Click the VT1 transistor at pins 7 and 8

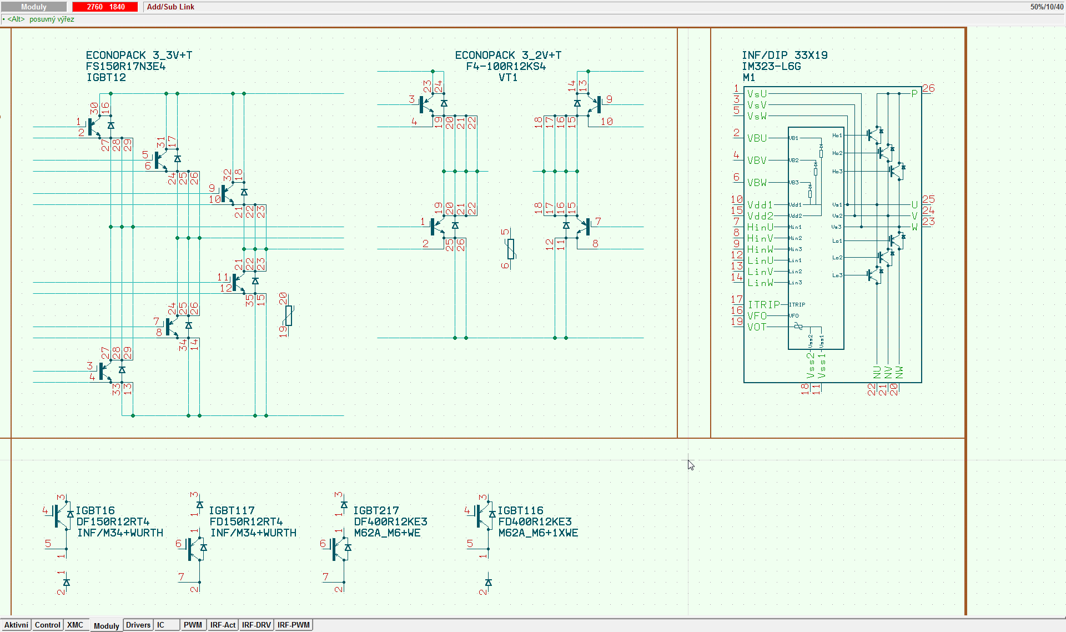point(579,227)
